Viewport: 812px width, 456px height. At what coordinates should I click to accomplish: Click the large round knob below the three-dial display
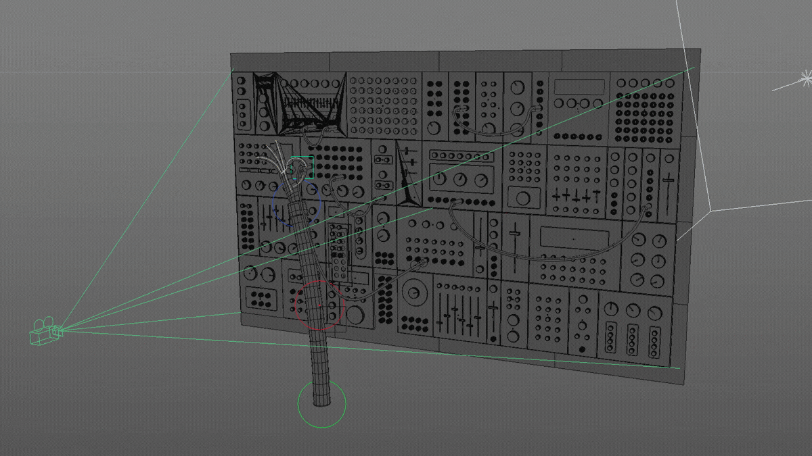[523, 199]
